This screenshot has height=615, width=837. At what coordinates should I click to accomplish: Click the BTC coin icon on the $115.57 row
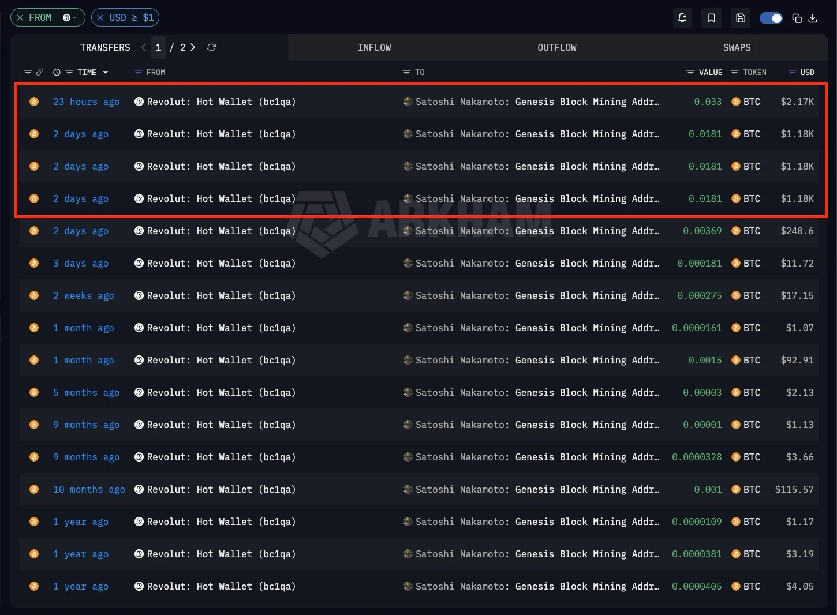(x=736, y=489)
